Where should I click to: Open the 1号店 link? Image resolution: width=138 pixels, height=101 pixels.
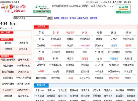tap(70, 78)
